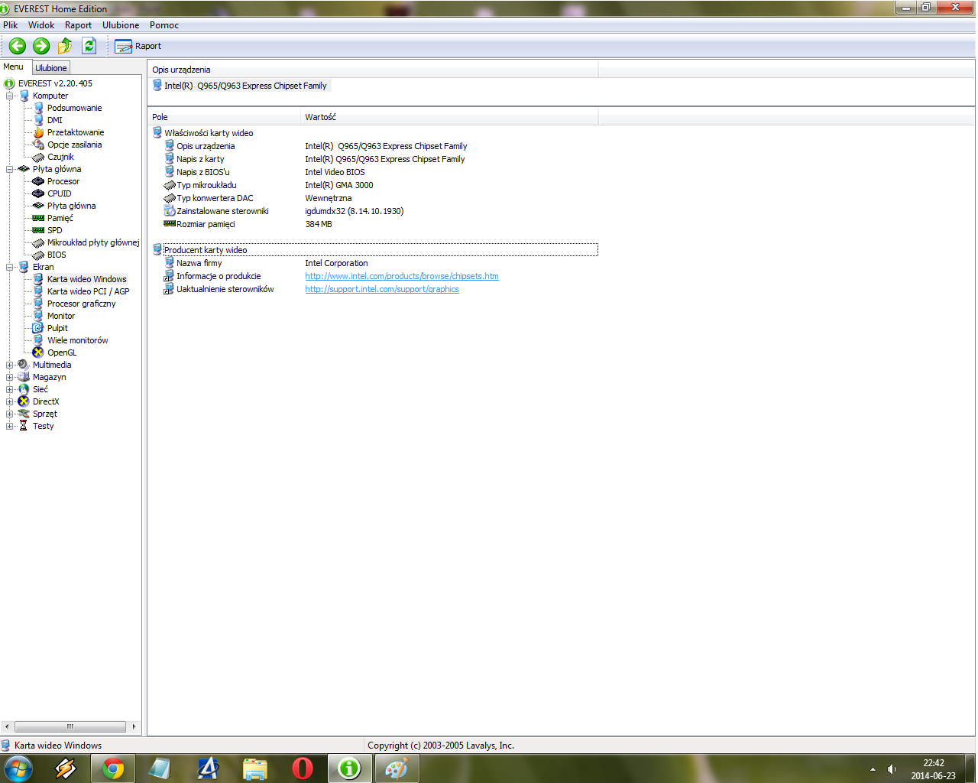Click the SPD memory icon
This screenshot has height=783, width=978.
(x=38, y=230)
